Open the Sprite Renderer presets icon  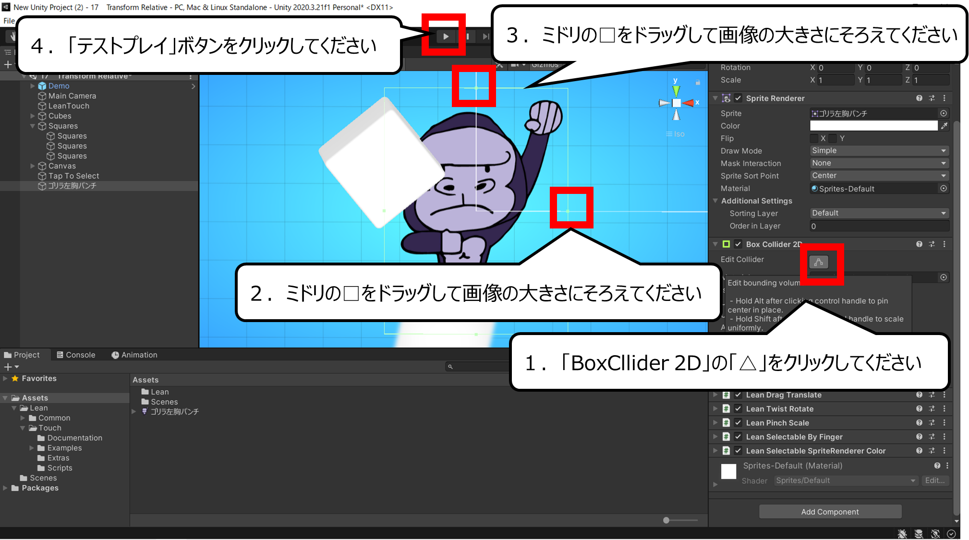coord(932,98)
